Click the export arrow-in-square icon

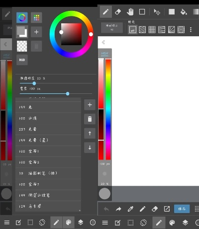pyautogui.click(x=167, y=209)
